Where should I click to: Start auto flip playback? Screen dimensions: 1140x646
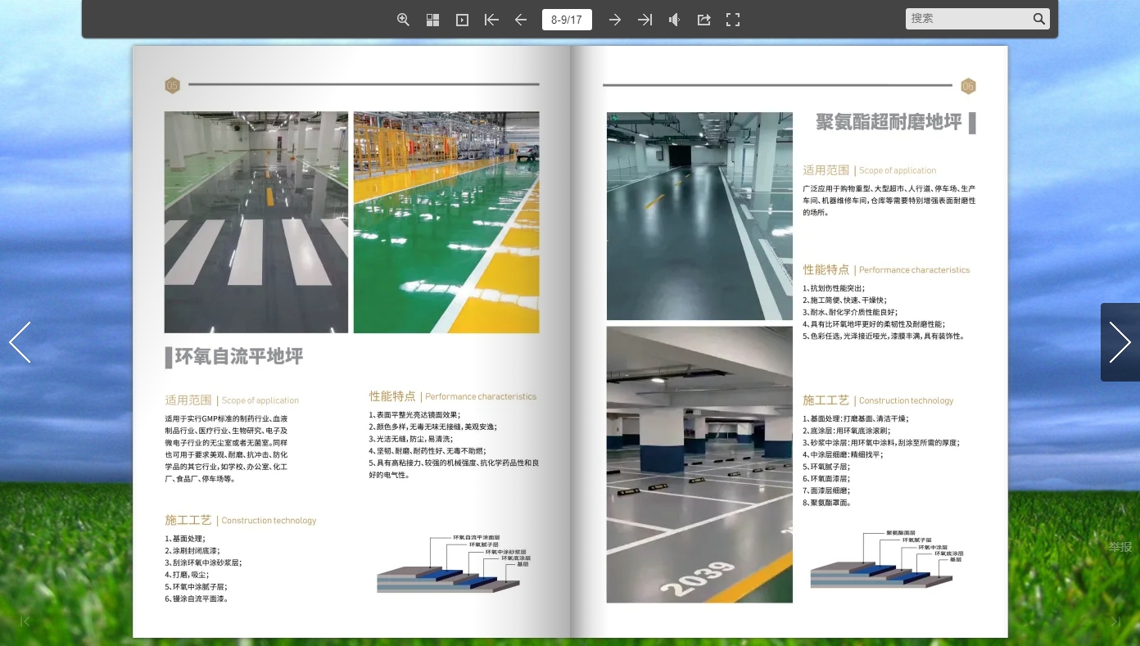tap(462, 20)
